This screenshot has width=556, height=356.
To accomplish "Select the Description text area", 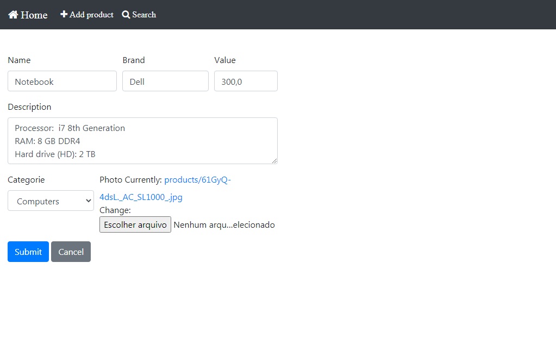I will [x=142, y=140].
